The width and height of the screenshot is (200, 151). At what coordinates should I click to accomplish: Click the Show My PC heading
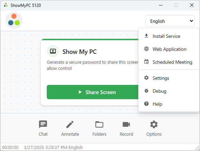(x=80, y=52)
